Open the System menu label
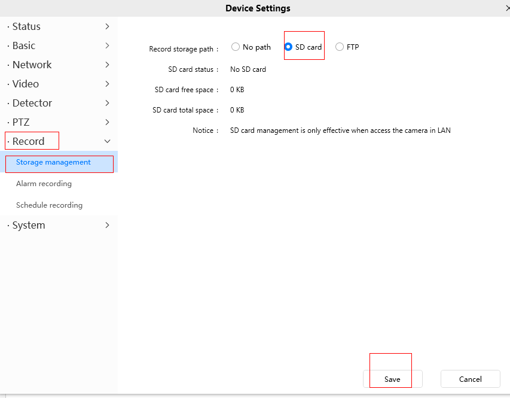 (x=29, y=225)
